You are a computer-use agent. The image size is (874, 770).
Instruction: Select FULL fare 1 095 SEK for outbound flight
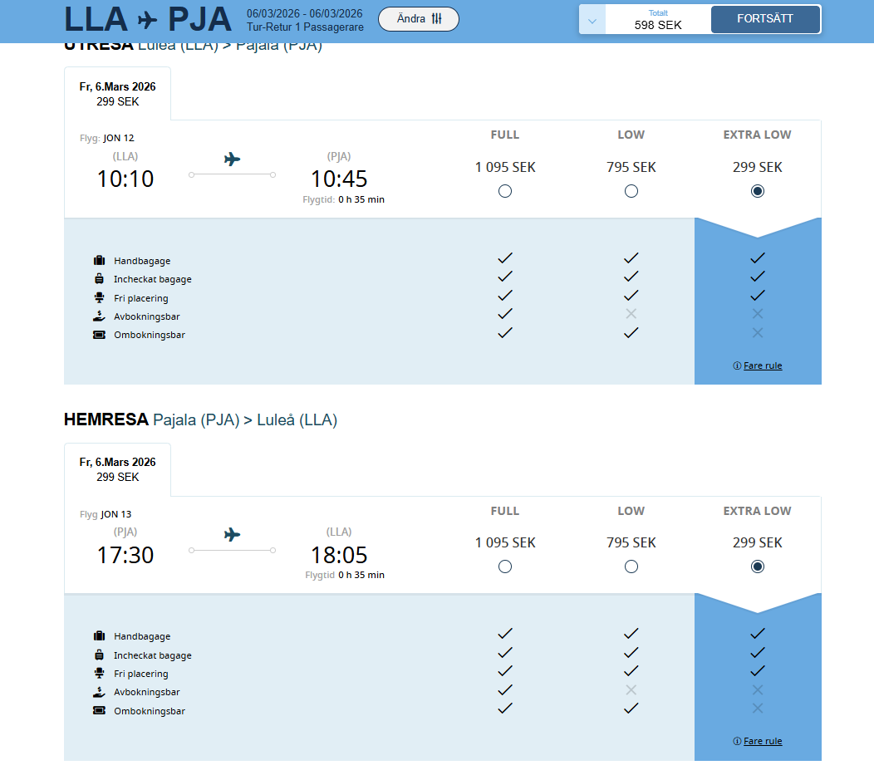coord(505,191)
